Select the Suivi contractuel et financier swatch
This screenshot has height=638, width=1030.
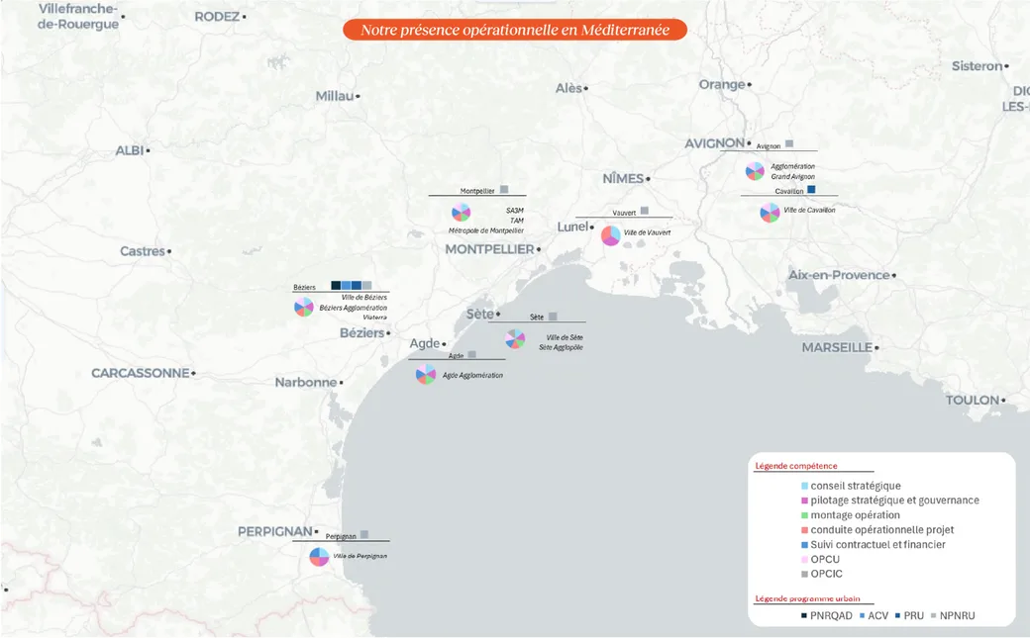coord(804,545)
